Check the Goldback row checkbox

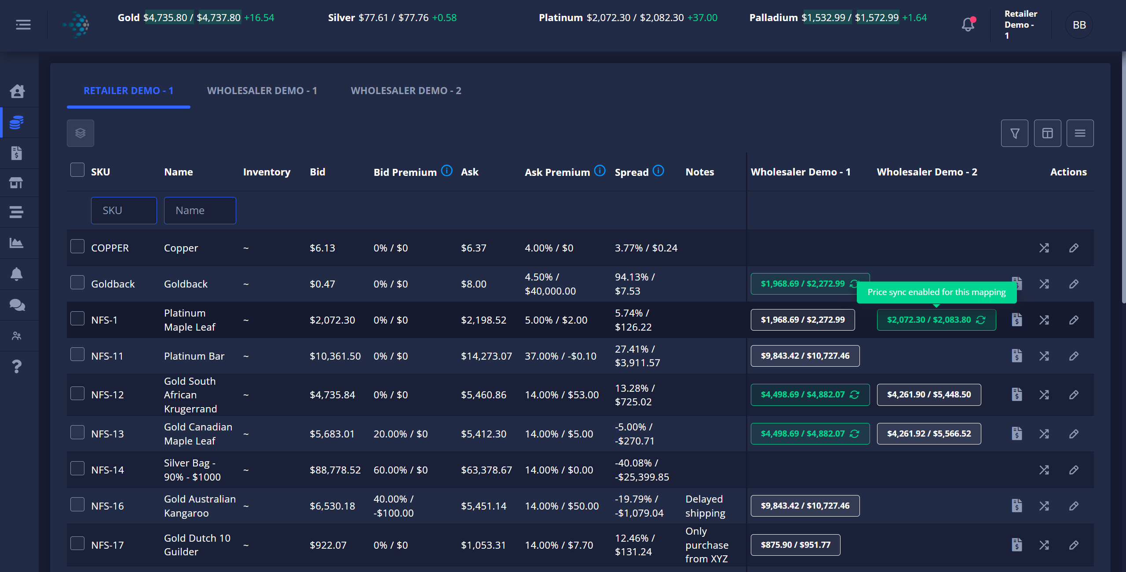pos(77,282)
